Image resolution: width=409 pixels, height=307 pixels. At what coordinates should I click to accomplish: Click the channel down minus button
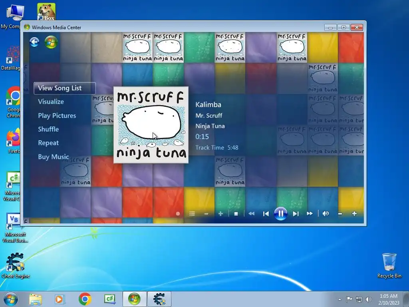206,214
